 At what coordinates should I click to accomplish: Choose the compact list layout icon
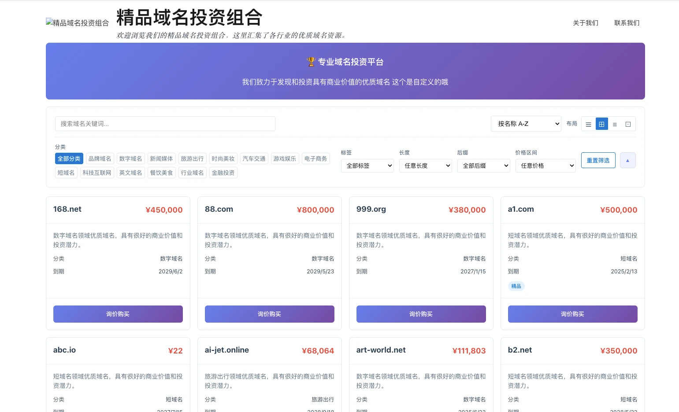pos(615,124)
